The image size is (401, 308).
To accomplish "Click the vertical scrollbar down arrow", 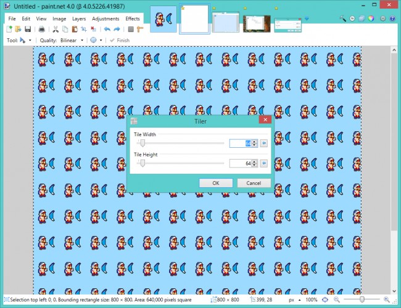I will click(x=394, y=291).
